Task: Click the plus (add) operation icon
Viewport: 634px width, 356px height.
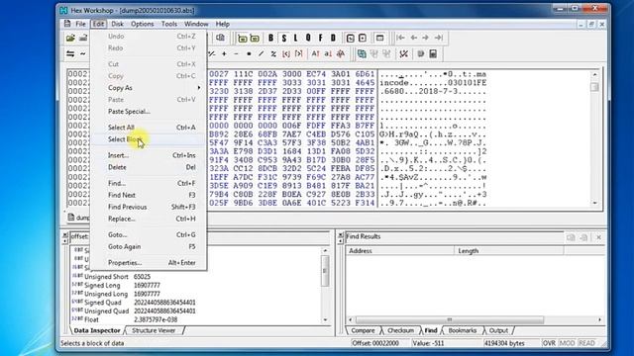Action: tap(224, 53)
